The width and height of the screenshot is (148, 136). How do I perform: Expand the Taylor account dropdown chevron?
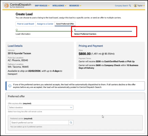point(144,6)
